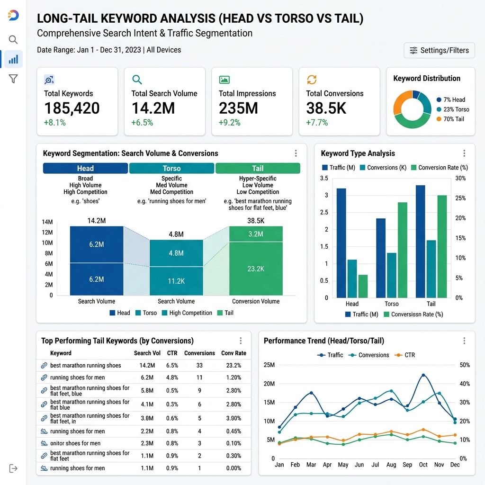Select the bar chart analytics sidebar icon
485x485 pixels.
(13, 59)
